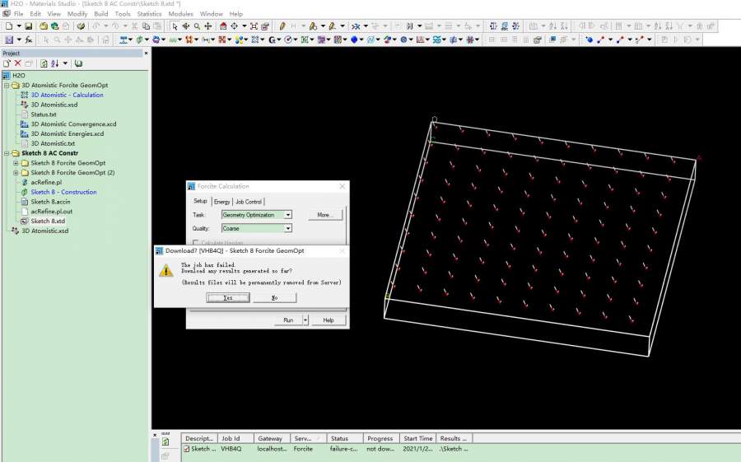Click the new document icon in toolbar
This screenshot has height=462, width=741.
coord(7,26)
